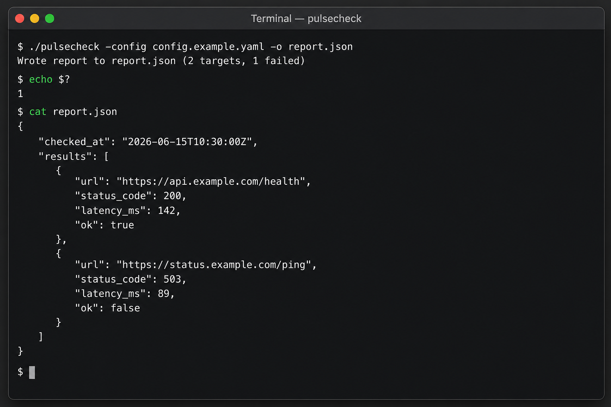Click the "ok": false line

pyautogui.click(x=107, y=308)
